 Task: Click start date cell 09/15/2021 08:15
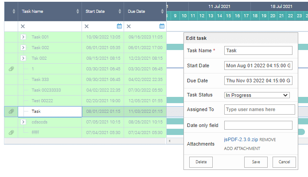tap(103, 58)
